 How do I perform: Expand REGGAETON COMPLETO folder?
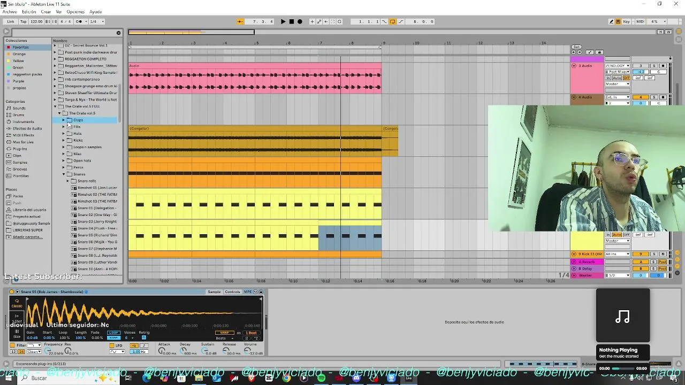coord(55,59)
